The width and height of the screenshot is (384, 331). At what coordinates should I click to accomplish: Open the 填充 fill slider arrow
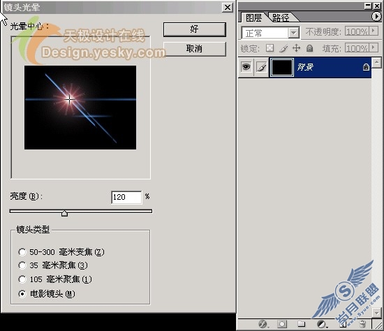click(374, 47)
